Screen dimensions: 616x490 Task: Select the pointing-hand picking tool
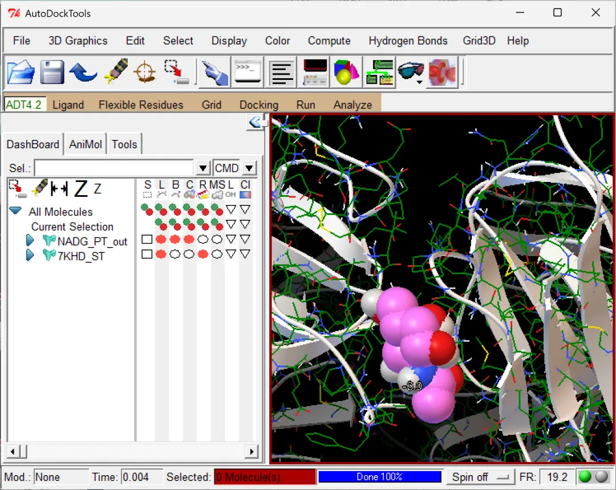(x=214, y=72)
